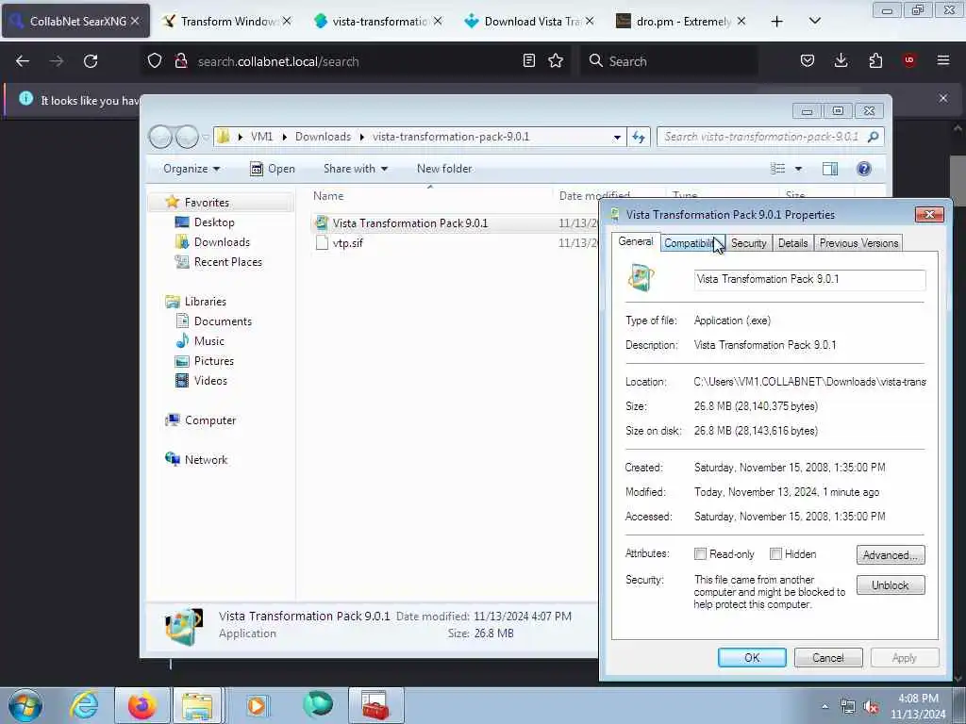Open Videos library
The image size is (966, 724).
210,381
